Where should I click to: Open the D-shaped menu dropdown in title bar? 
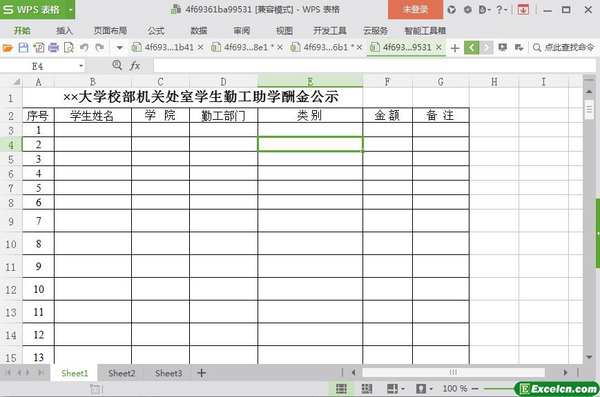pyautogui.click(x=485, y=10)
